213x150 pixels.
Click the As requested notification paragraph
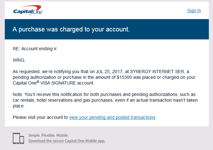[104, 77]
